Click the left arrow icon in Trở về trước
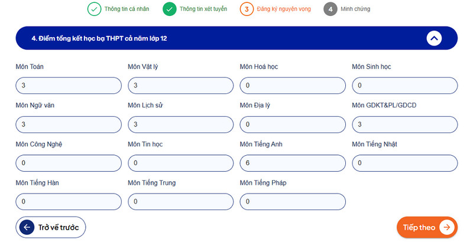Viewport: 473px width, 242px height. coord(27,227)
